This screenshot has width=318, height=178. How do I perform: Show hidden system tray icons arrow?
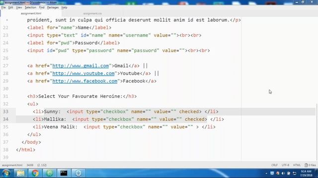tap(266, 174)
